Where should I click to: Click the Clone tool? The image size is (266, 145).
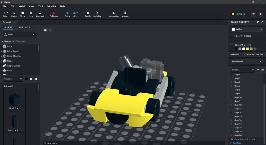(x=22, y=14)
